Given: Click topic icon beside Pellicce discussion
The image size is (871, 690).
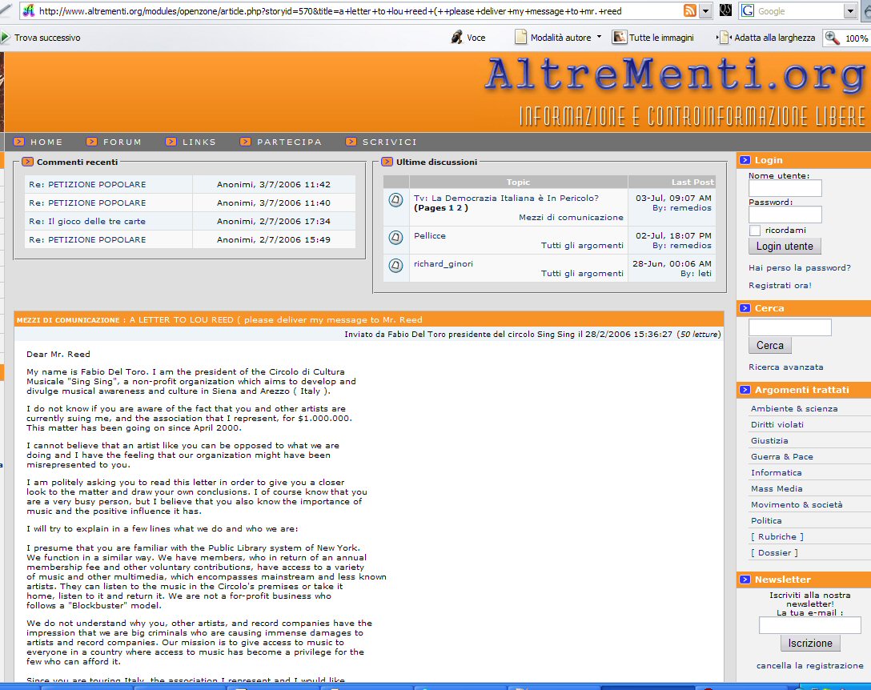Looking at the screenshot, I should 395,238.
